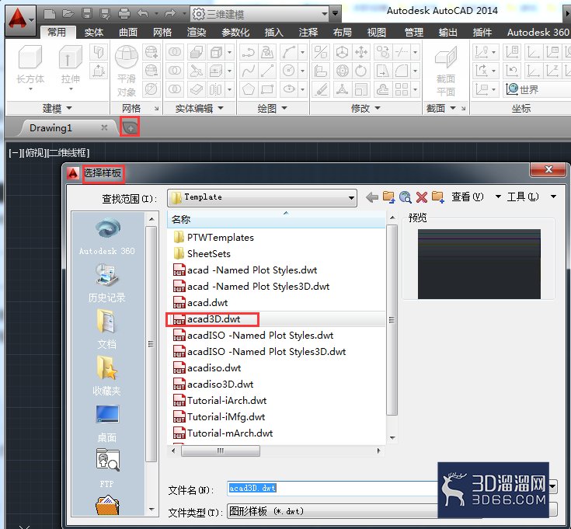This screenshot has width=571, height=529.
Task: Click the file list horizontal scrollbar thumb
Action: tap(221, 451)
